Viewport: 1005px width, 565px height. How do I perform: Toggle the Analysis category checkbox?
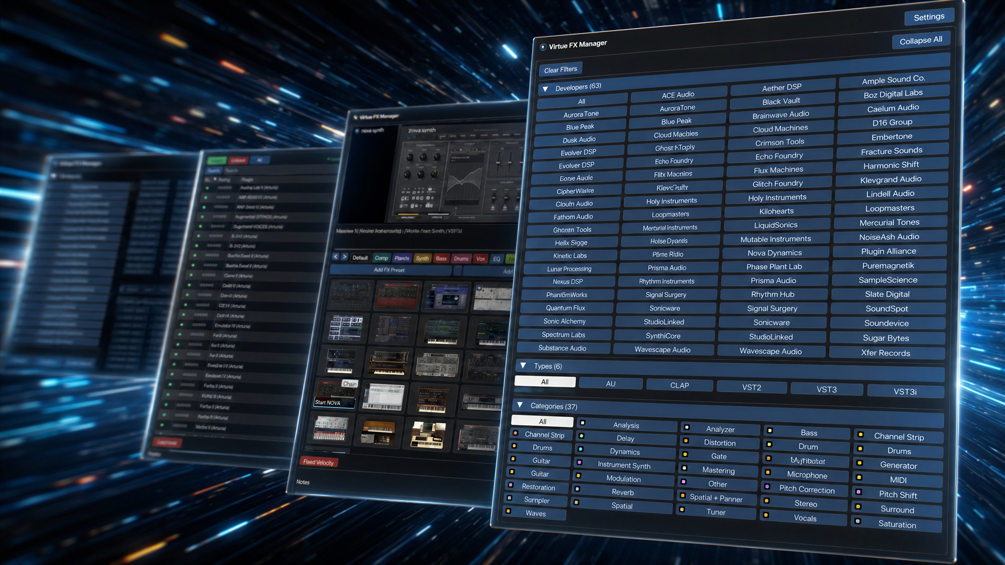click(582, 422)
